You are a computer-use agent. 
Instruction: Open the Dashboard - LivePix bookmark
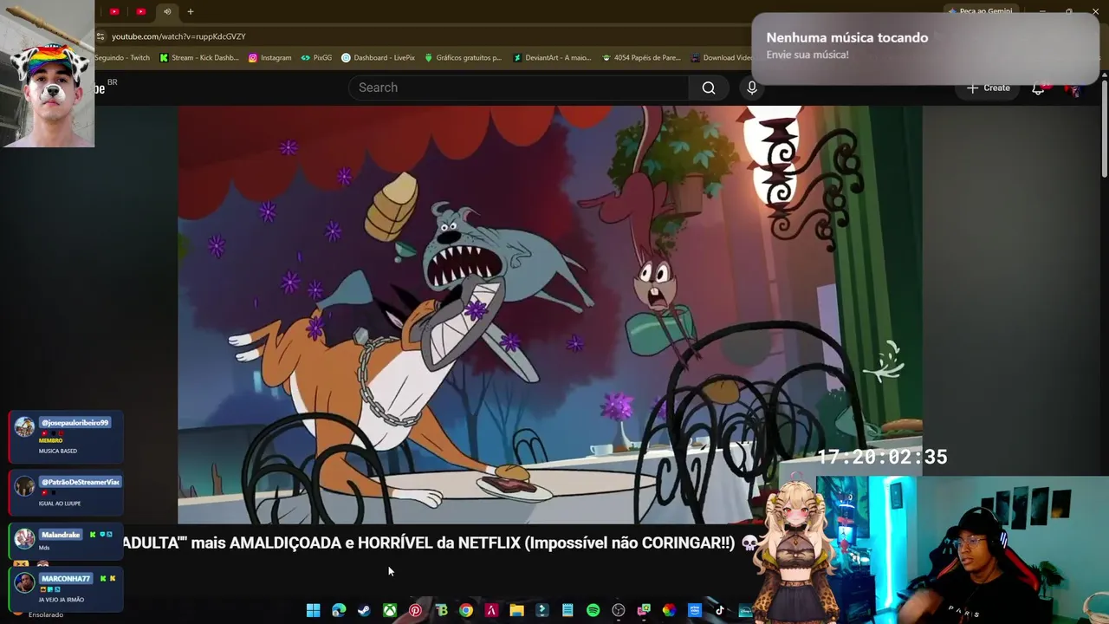(378, 58)
